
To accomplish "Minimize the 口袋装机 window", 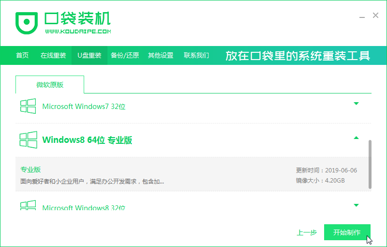I will (362, 16).
